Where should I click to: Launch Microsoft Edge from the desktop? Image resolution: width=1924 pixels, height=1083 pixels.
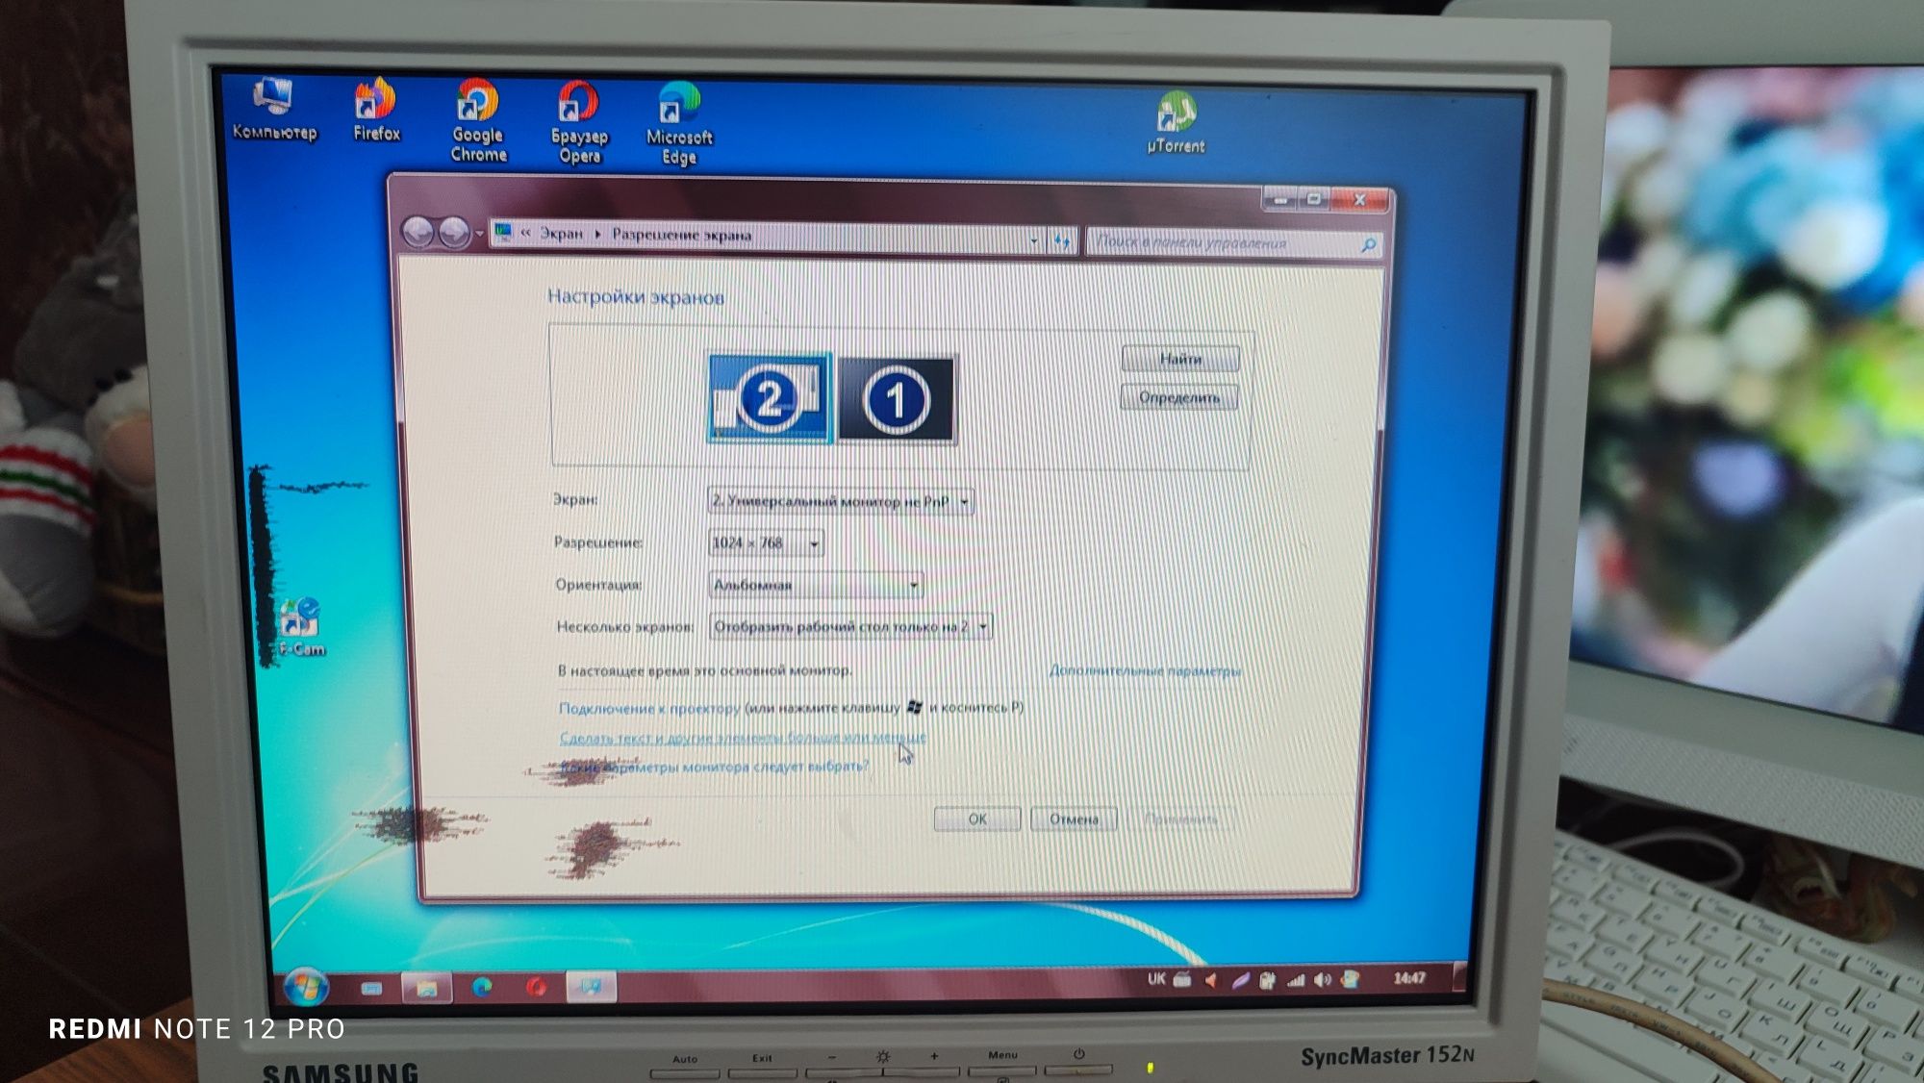pyautogui.click(x=679, y=124)
